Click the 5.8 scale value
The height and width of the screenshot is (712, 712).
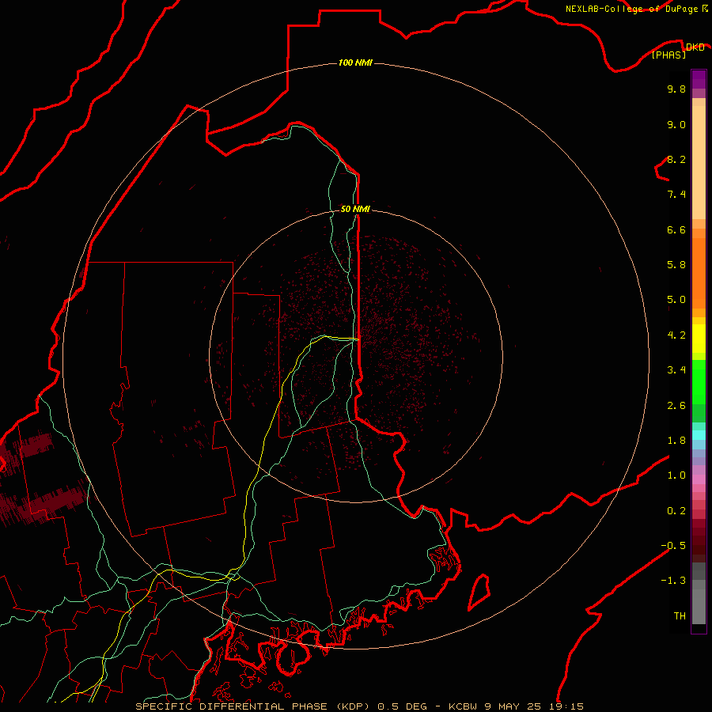point(676,265)
